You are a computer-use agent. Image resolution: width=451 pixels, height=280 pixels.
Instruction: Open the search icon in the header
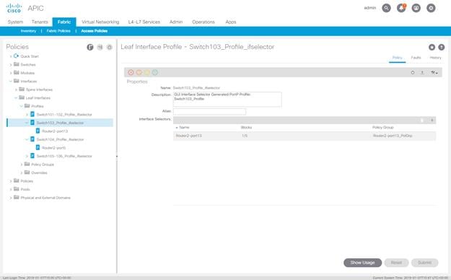point(386,8)
